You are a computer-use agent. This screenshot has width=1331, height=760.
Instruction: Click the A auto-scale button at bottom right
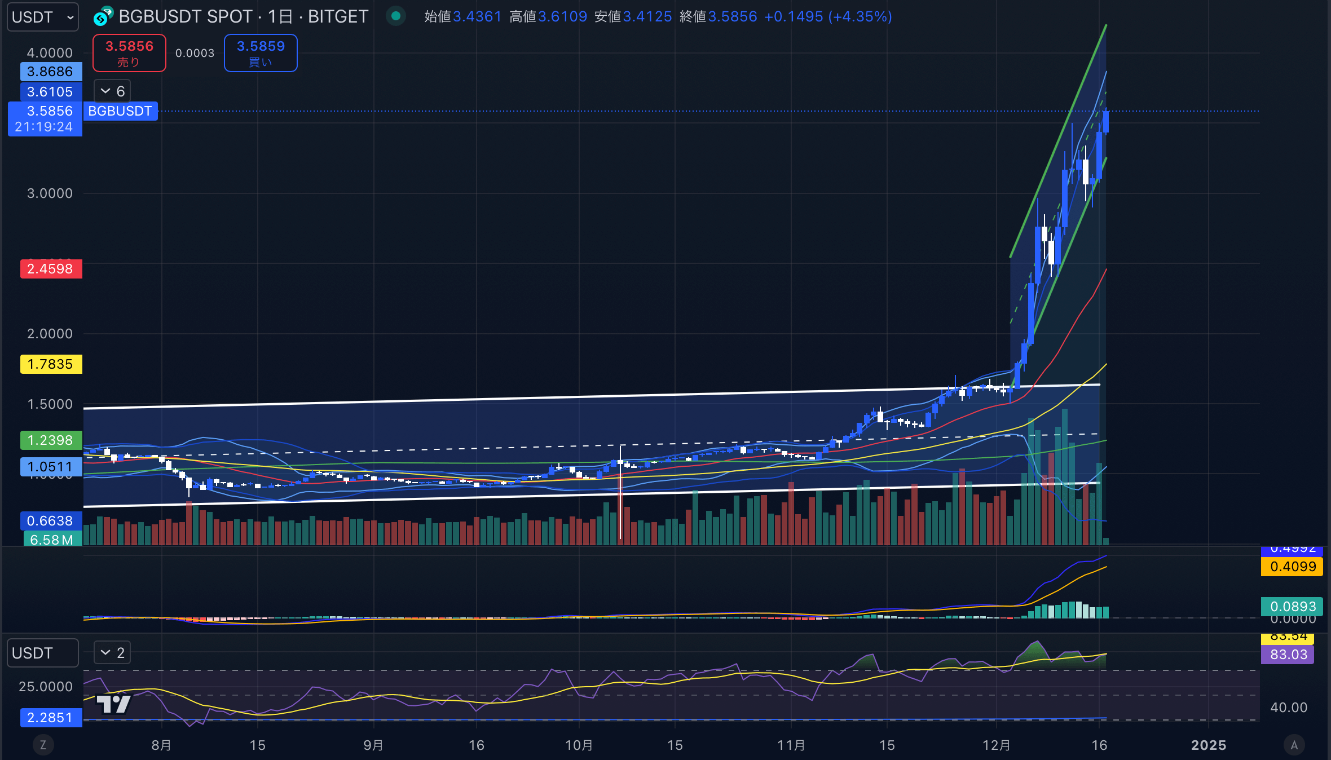[x=1294, y=745]
